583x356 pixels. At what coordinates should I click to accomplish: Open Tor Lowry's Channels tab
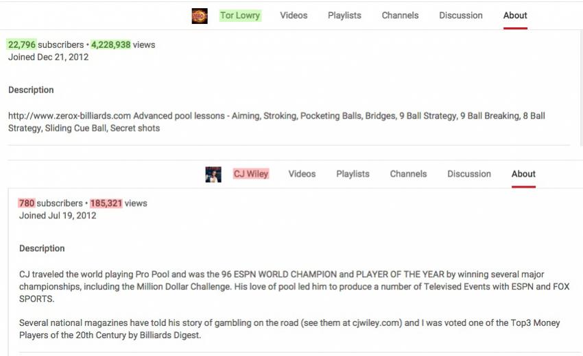tap(400, 16)
